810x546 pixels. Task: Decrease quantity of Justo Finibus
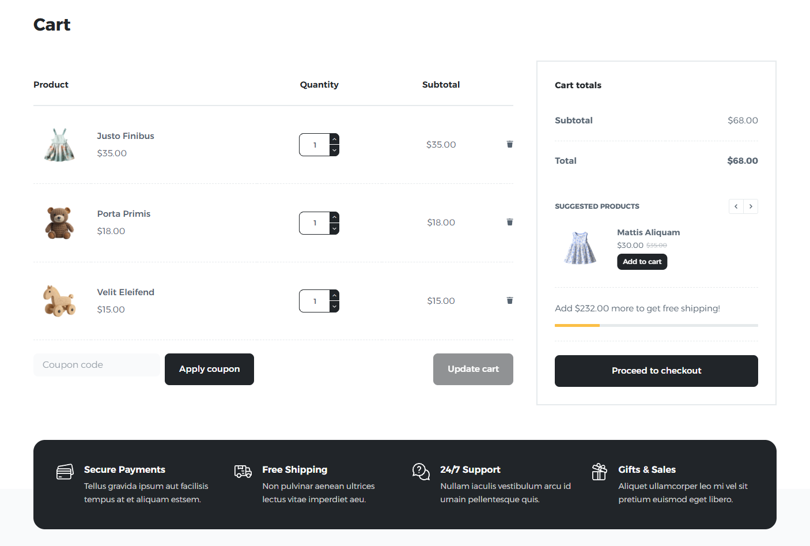pos(334,150)
